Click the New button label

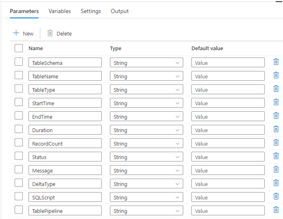tap(28, 33)
